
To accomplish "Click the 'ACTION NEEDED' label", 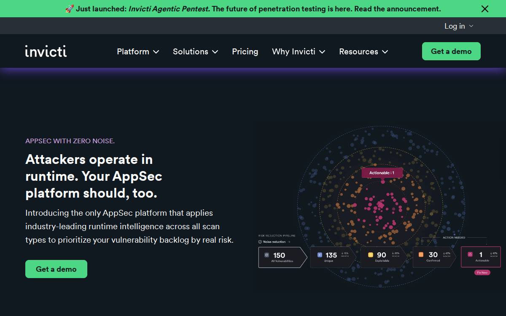I will tap(454, 238).
